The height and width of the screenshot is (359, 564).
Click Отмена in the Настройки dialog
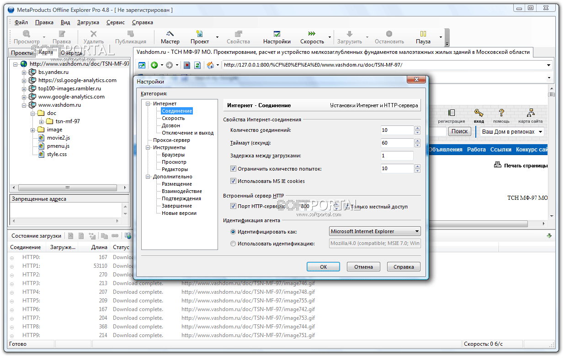pos(363,267)
